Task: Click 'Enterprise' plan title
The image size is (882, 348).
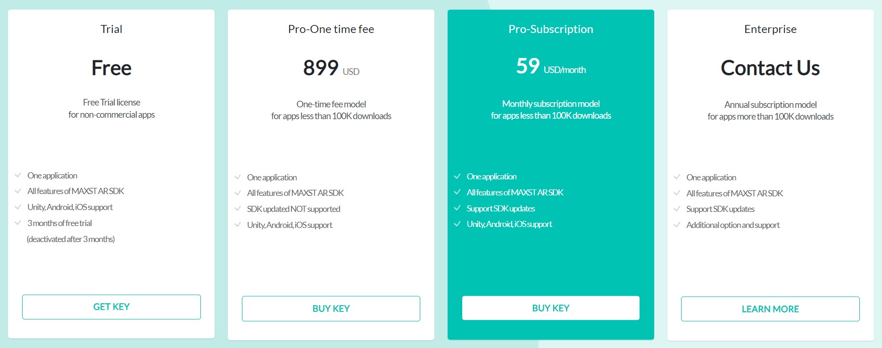Action: coord(770,29)
